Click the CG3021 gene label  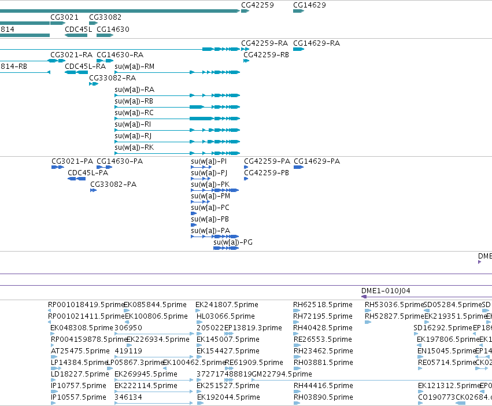pos(64,17)
